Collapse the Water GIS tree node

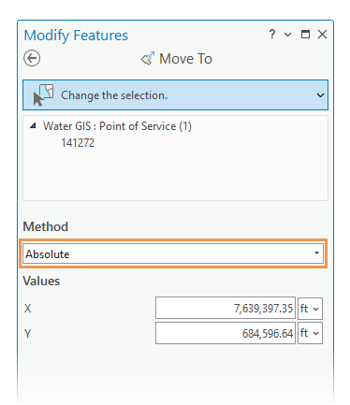[x=33, y=126]
